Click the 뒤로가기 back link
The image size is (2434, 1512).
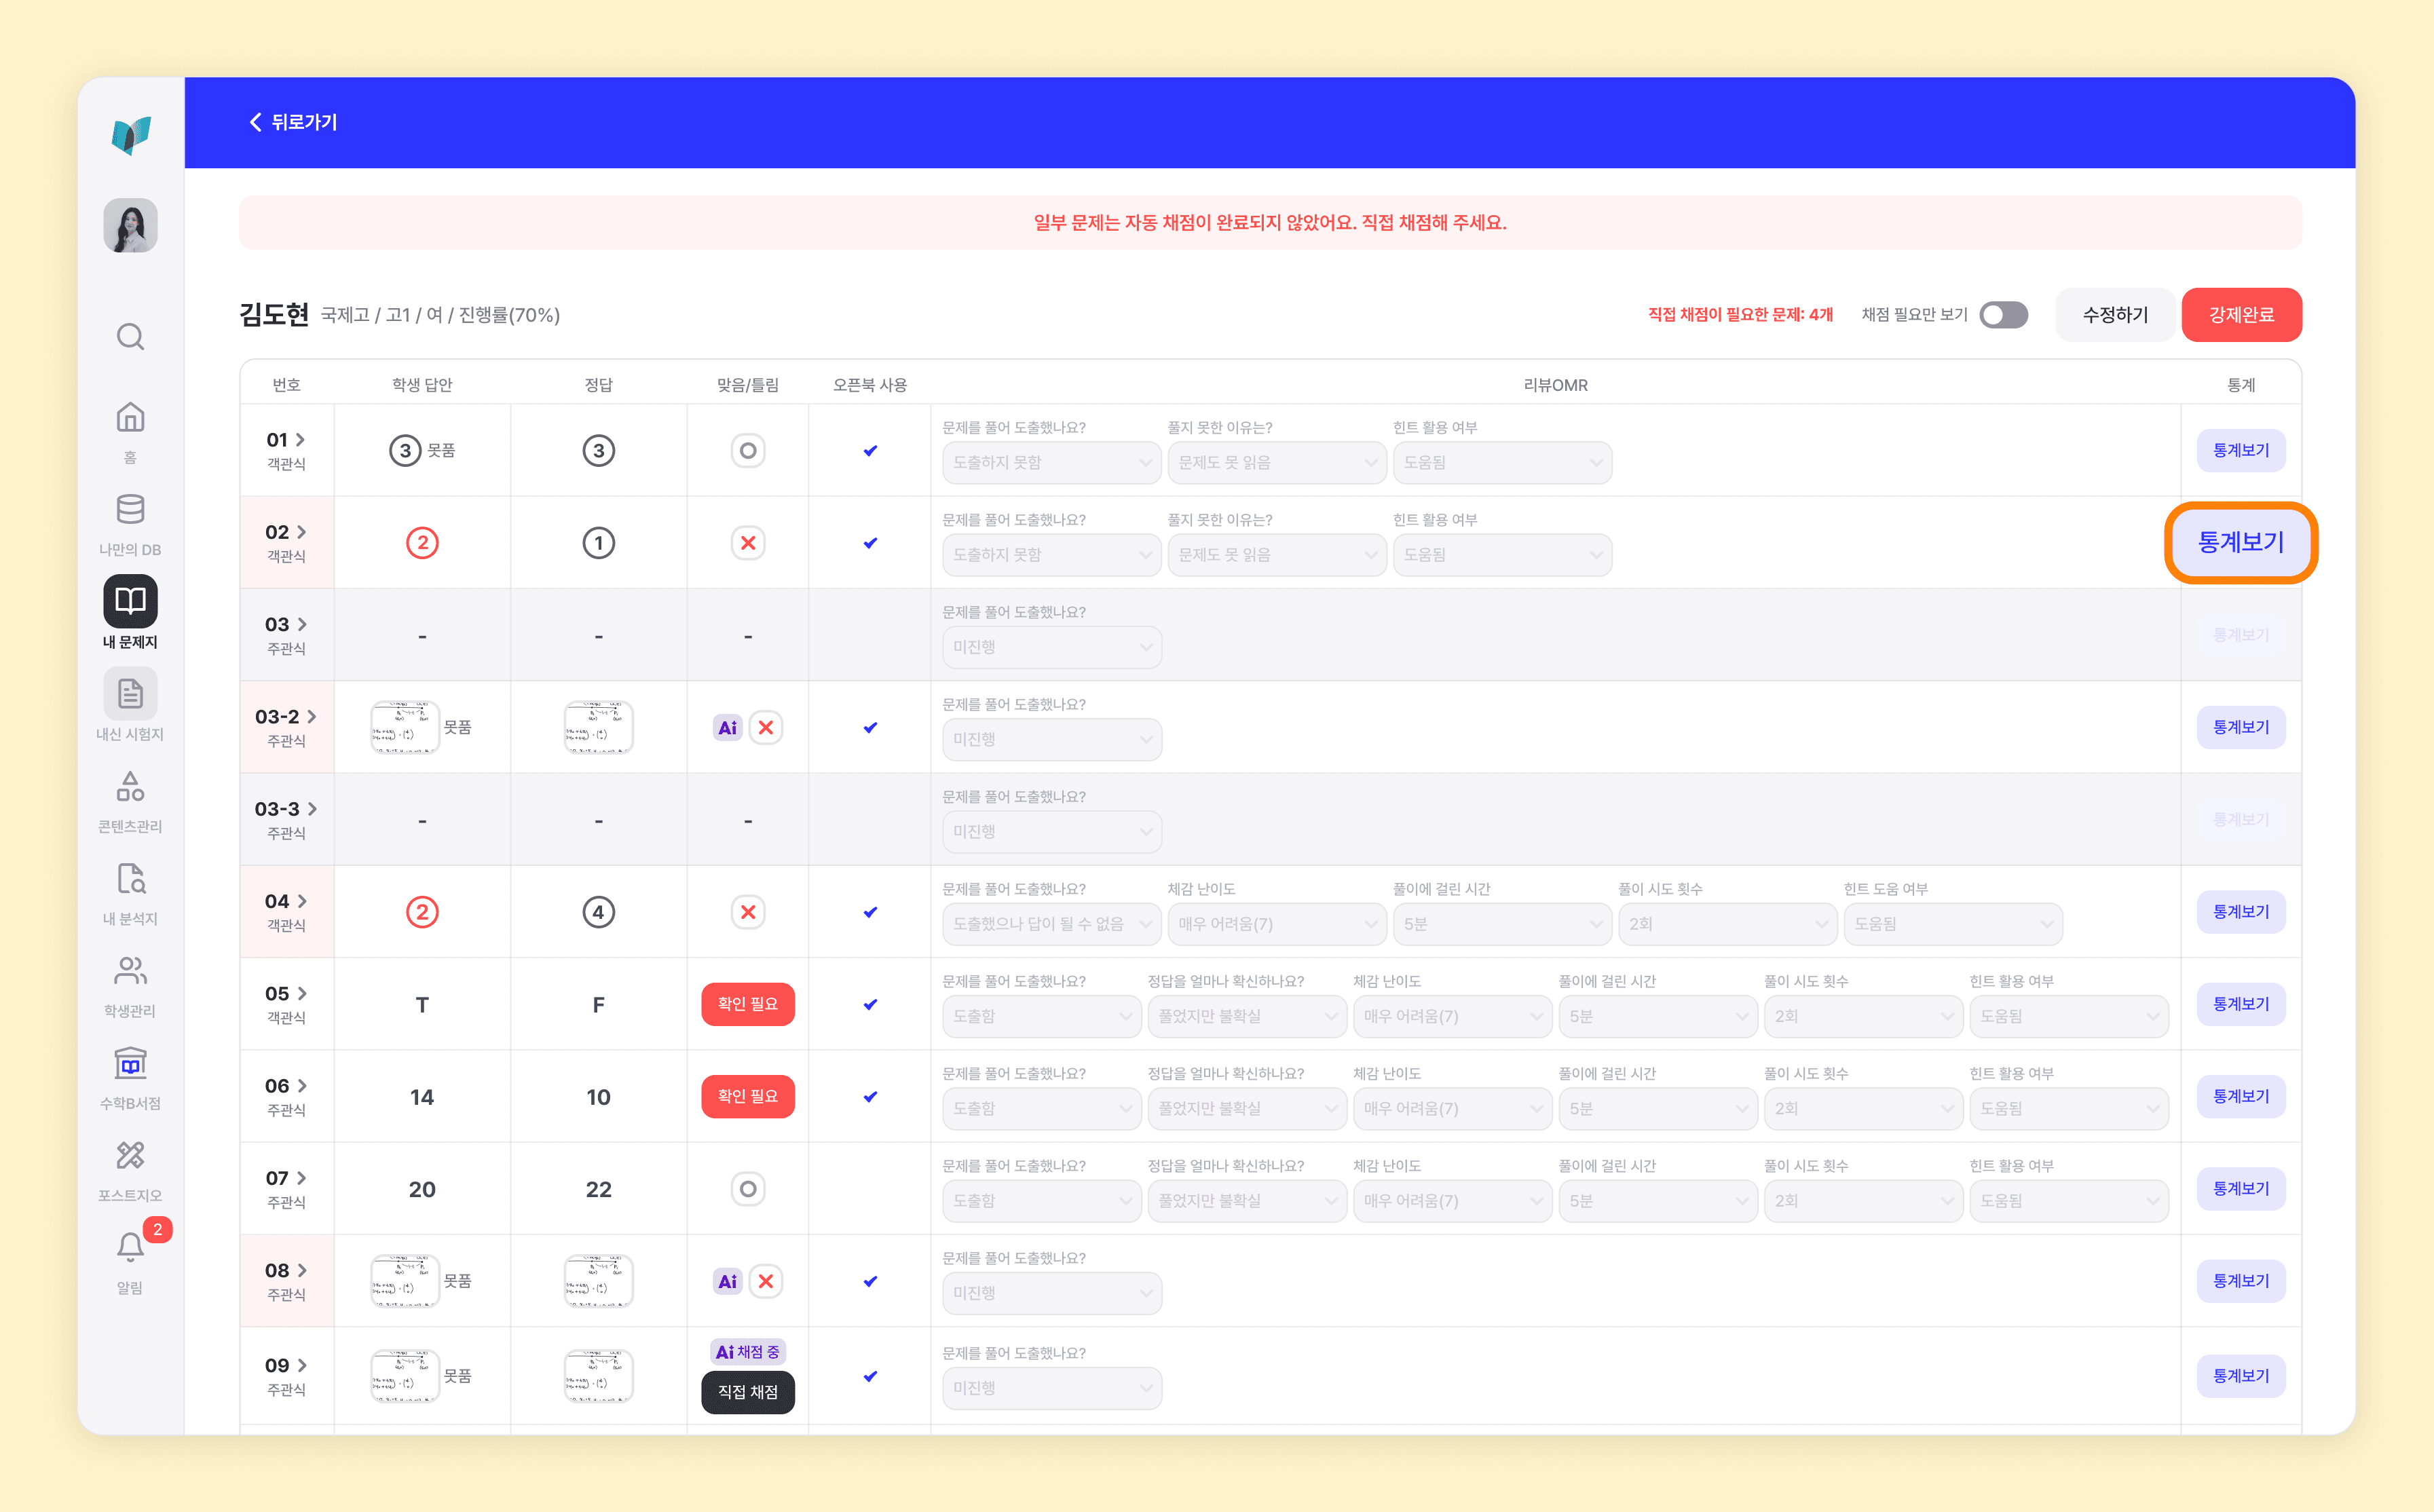pos(293,122)
